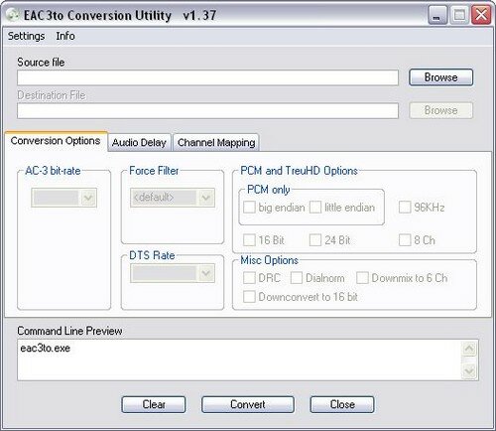Tick the 8 Ch checkbox

(x=405, y=240)
